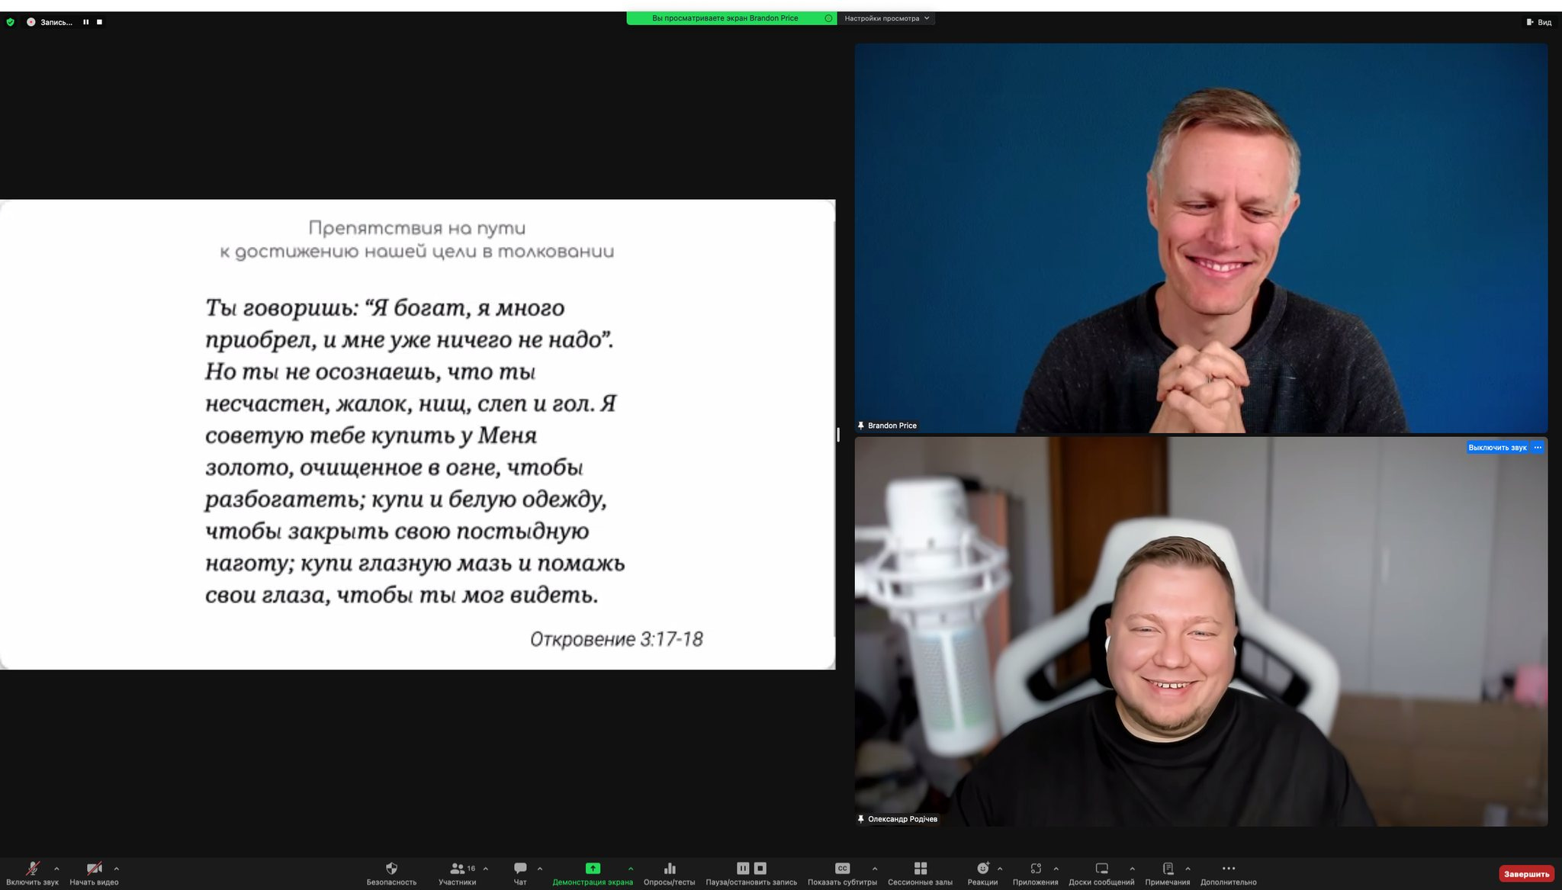The image size is (1562, 890).
Task: Open the Дополнительно (More) menu
Action: tap(1228, 869)
